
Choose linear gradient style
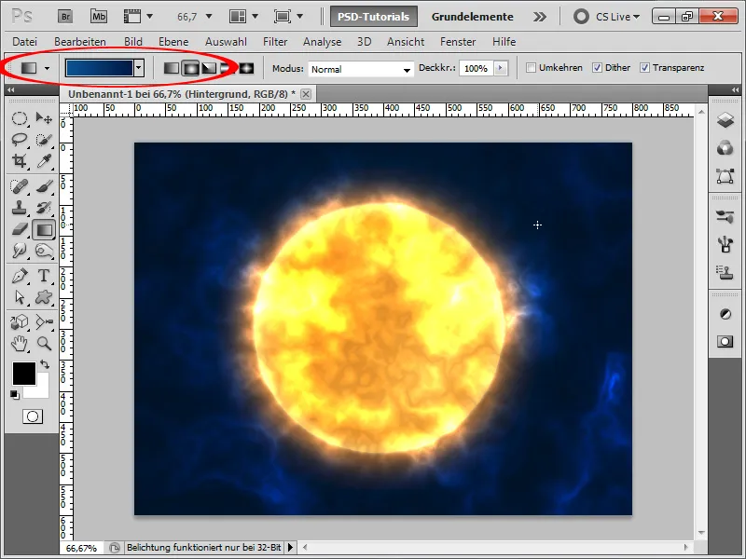point(172,68)
